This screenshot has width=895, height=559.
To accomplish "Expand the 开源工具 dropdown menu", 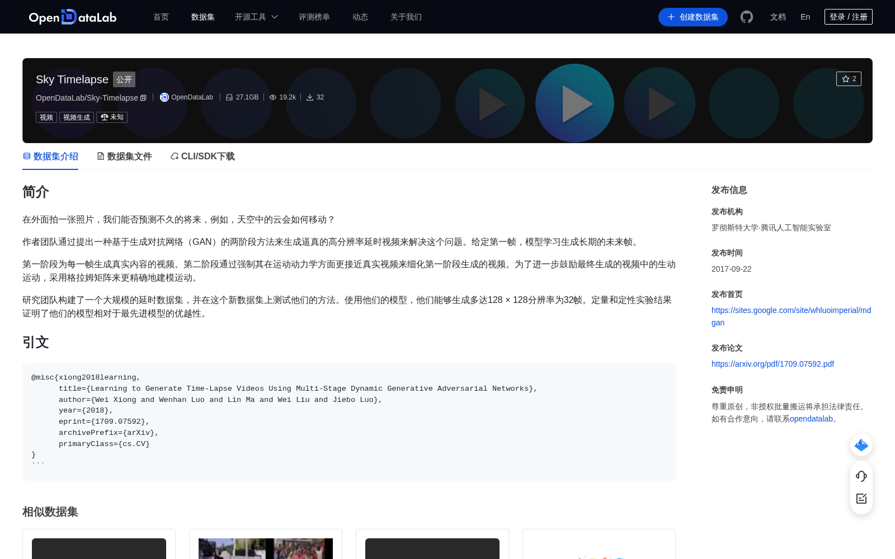I will 256,17.
